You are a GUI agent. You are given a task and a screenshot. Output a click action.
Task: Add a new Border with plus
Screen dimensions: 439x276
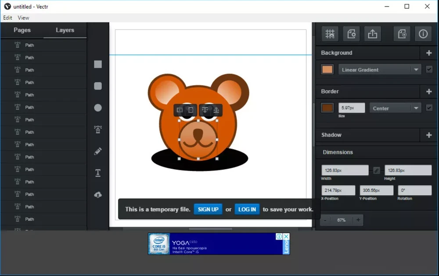pos(428,92)
